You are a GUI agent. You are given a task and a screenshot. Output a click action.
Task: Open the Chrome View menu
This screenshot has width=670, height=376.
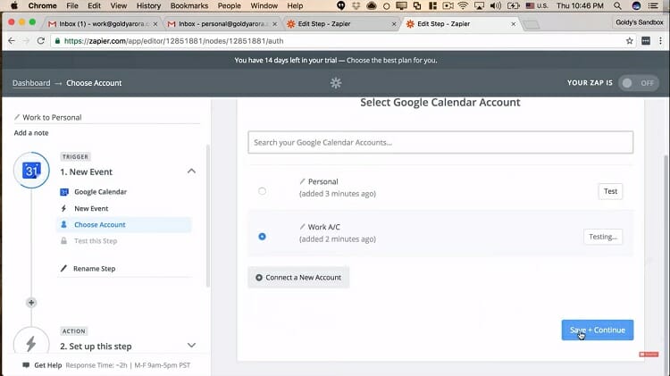coord(118,5)
